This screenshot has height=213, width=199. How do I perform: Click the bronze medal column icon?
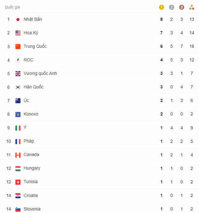[x=181, y=7]
